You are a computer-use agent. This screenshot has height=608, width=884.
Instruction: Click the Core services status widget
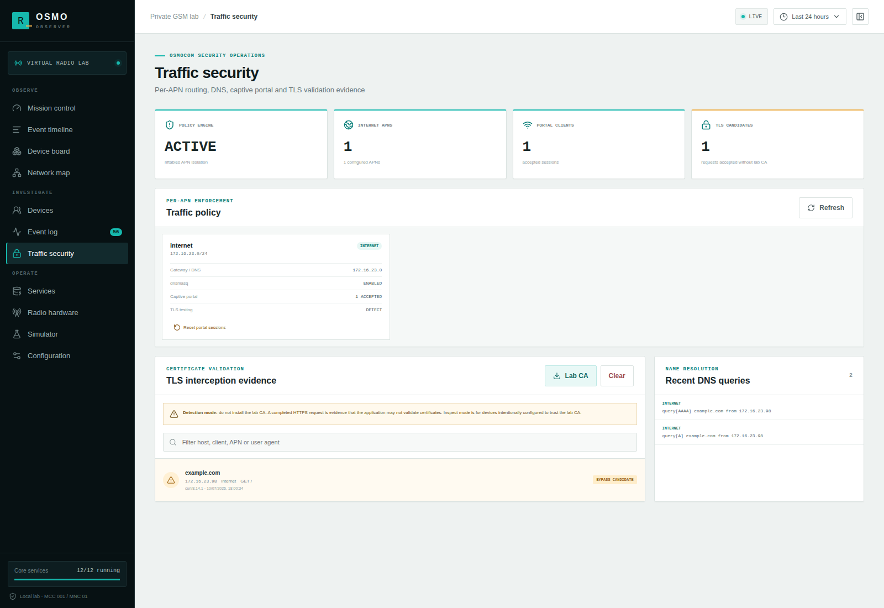[67, 574]
